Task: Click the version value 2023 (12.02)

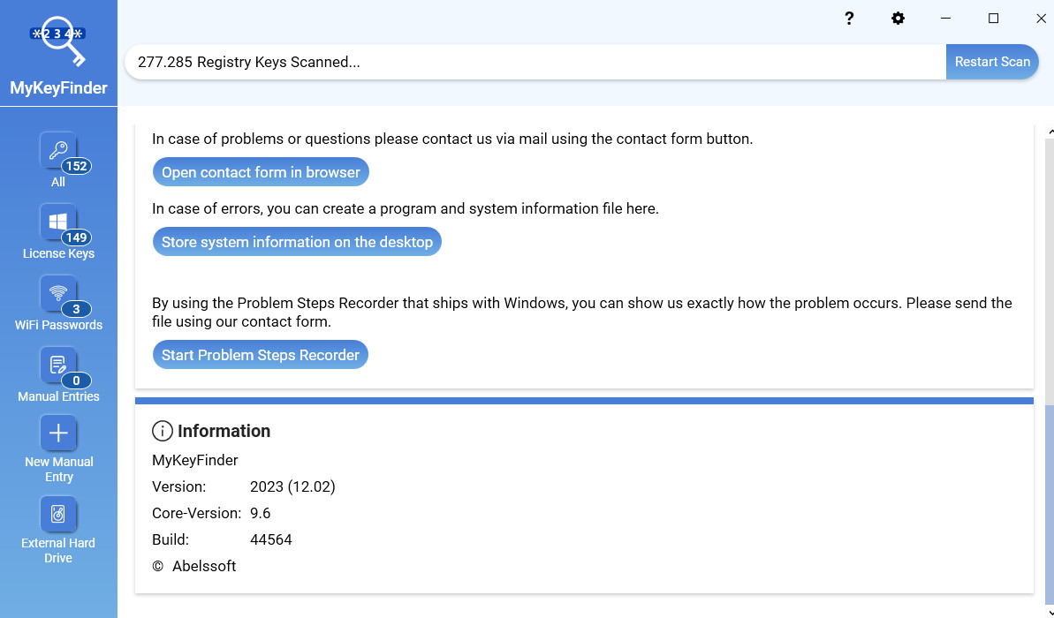Action: [292, 486]
